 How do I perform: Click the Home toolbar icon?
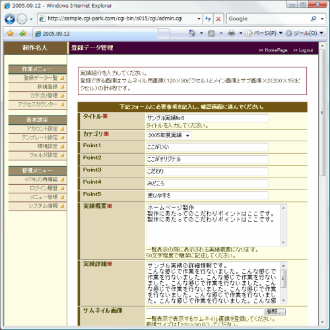tap(192, 33)
